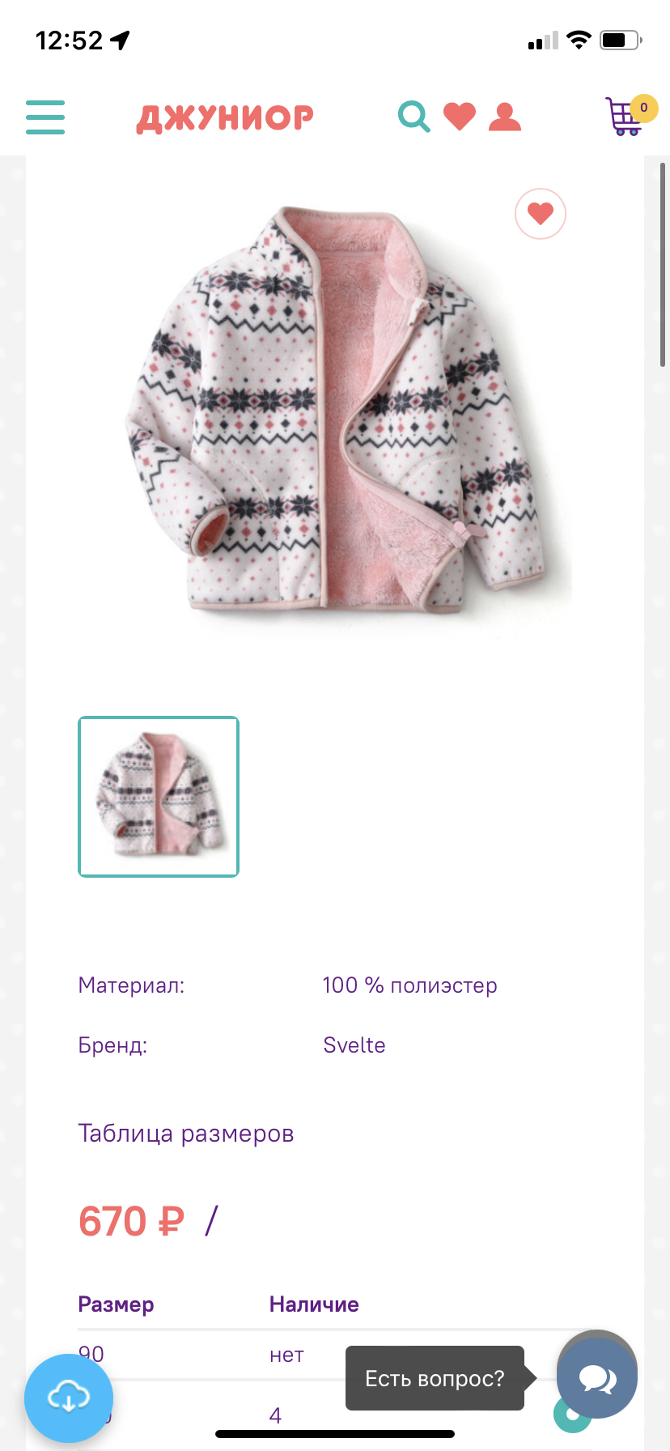The height and width of the screenshot is (1451, 670).
Task: Open the user account profile icon
Action: point(505,117)
